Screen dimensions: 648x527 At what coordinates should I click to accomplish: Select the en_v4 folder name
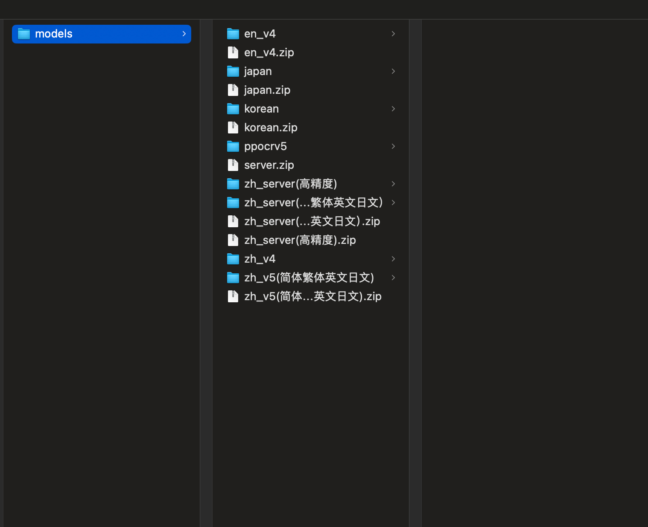point(260,34)
